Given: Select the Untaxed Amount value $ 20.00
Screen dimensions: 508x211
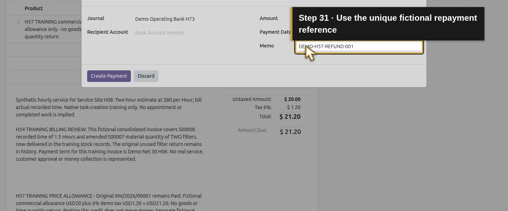Looking at the screenshot, I should click(292, 99).
